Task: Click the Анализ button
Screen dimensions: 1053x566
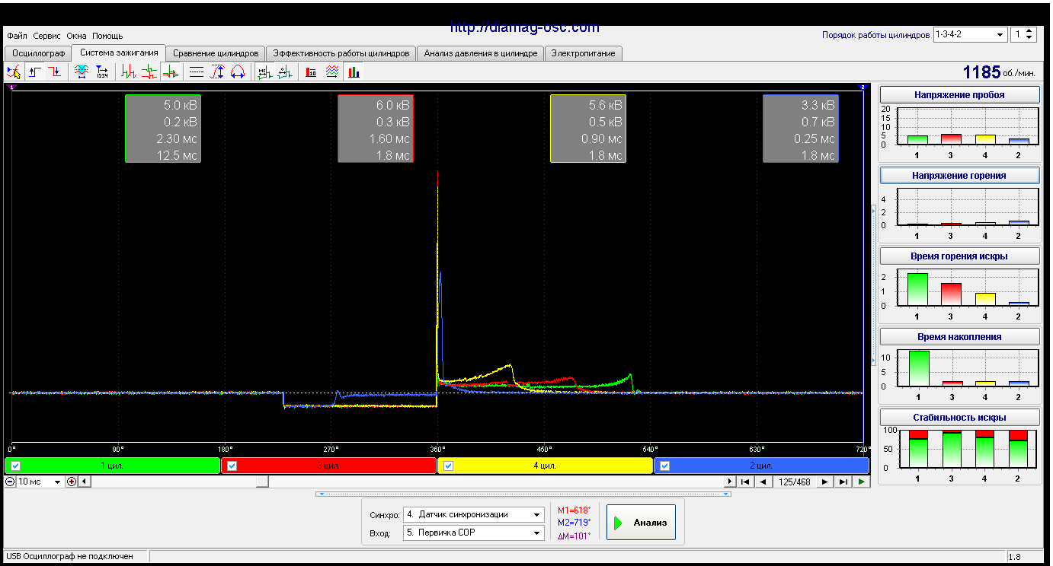Action: tap(641, 523)
